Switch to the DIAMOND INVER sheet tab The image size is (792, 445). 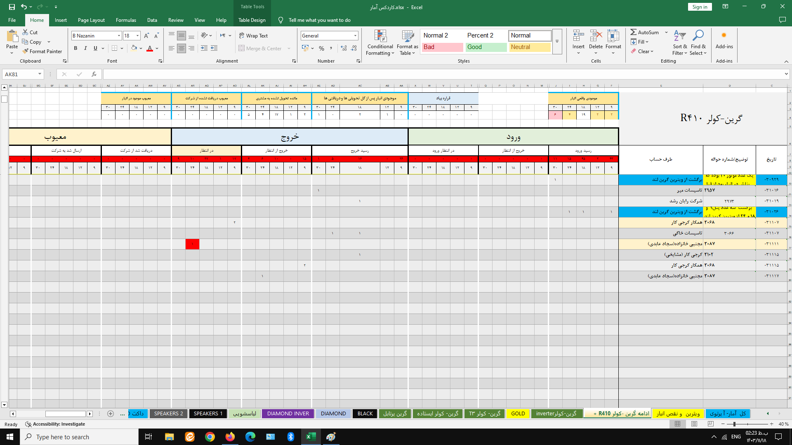click(x=288, y=414)
